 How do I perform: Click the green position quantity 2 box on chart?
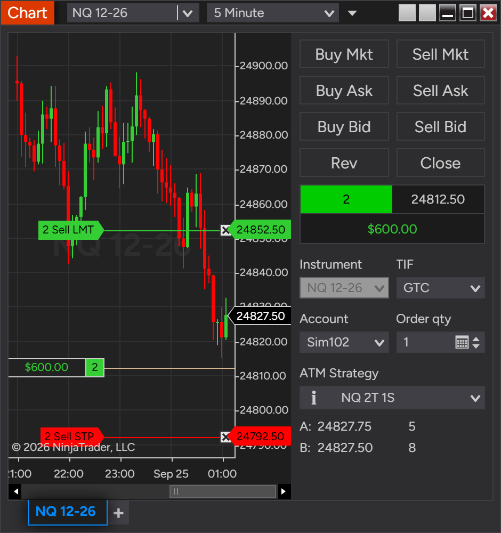click(x=95, y=367)
